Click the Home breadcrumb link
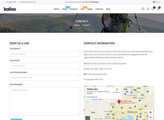The height and width of the screenshot is (120, 164). pos(77,25)
